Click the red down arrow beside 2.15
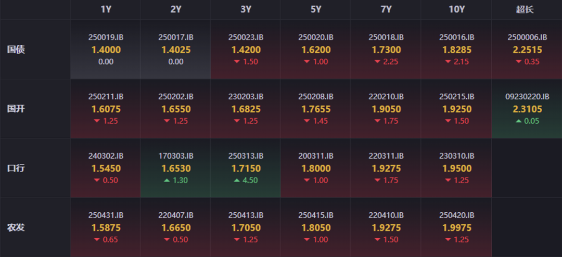Image resolution: width=562 pixels, height=257 pixels. pos(448,62)
